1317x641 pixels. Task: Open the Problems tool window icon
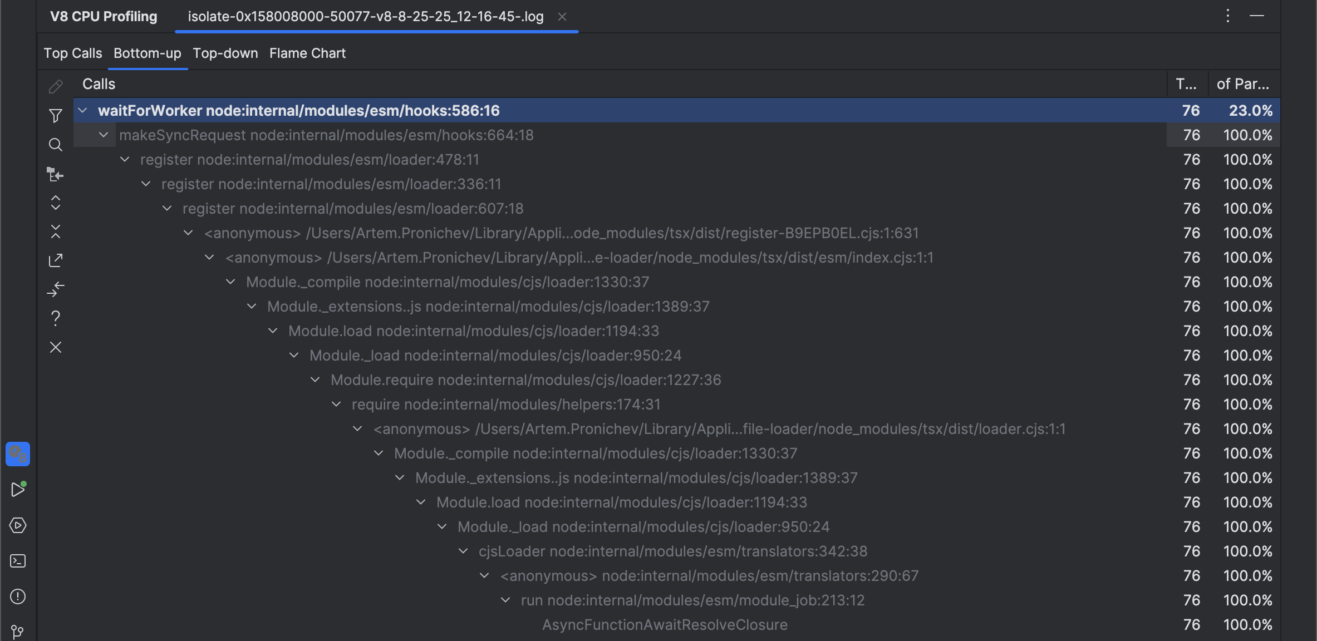click(x=18, y=596)
